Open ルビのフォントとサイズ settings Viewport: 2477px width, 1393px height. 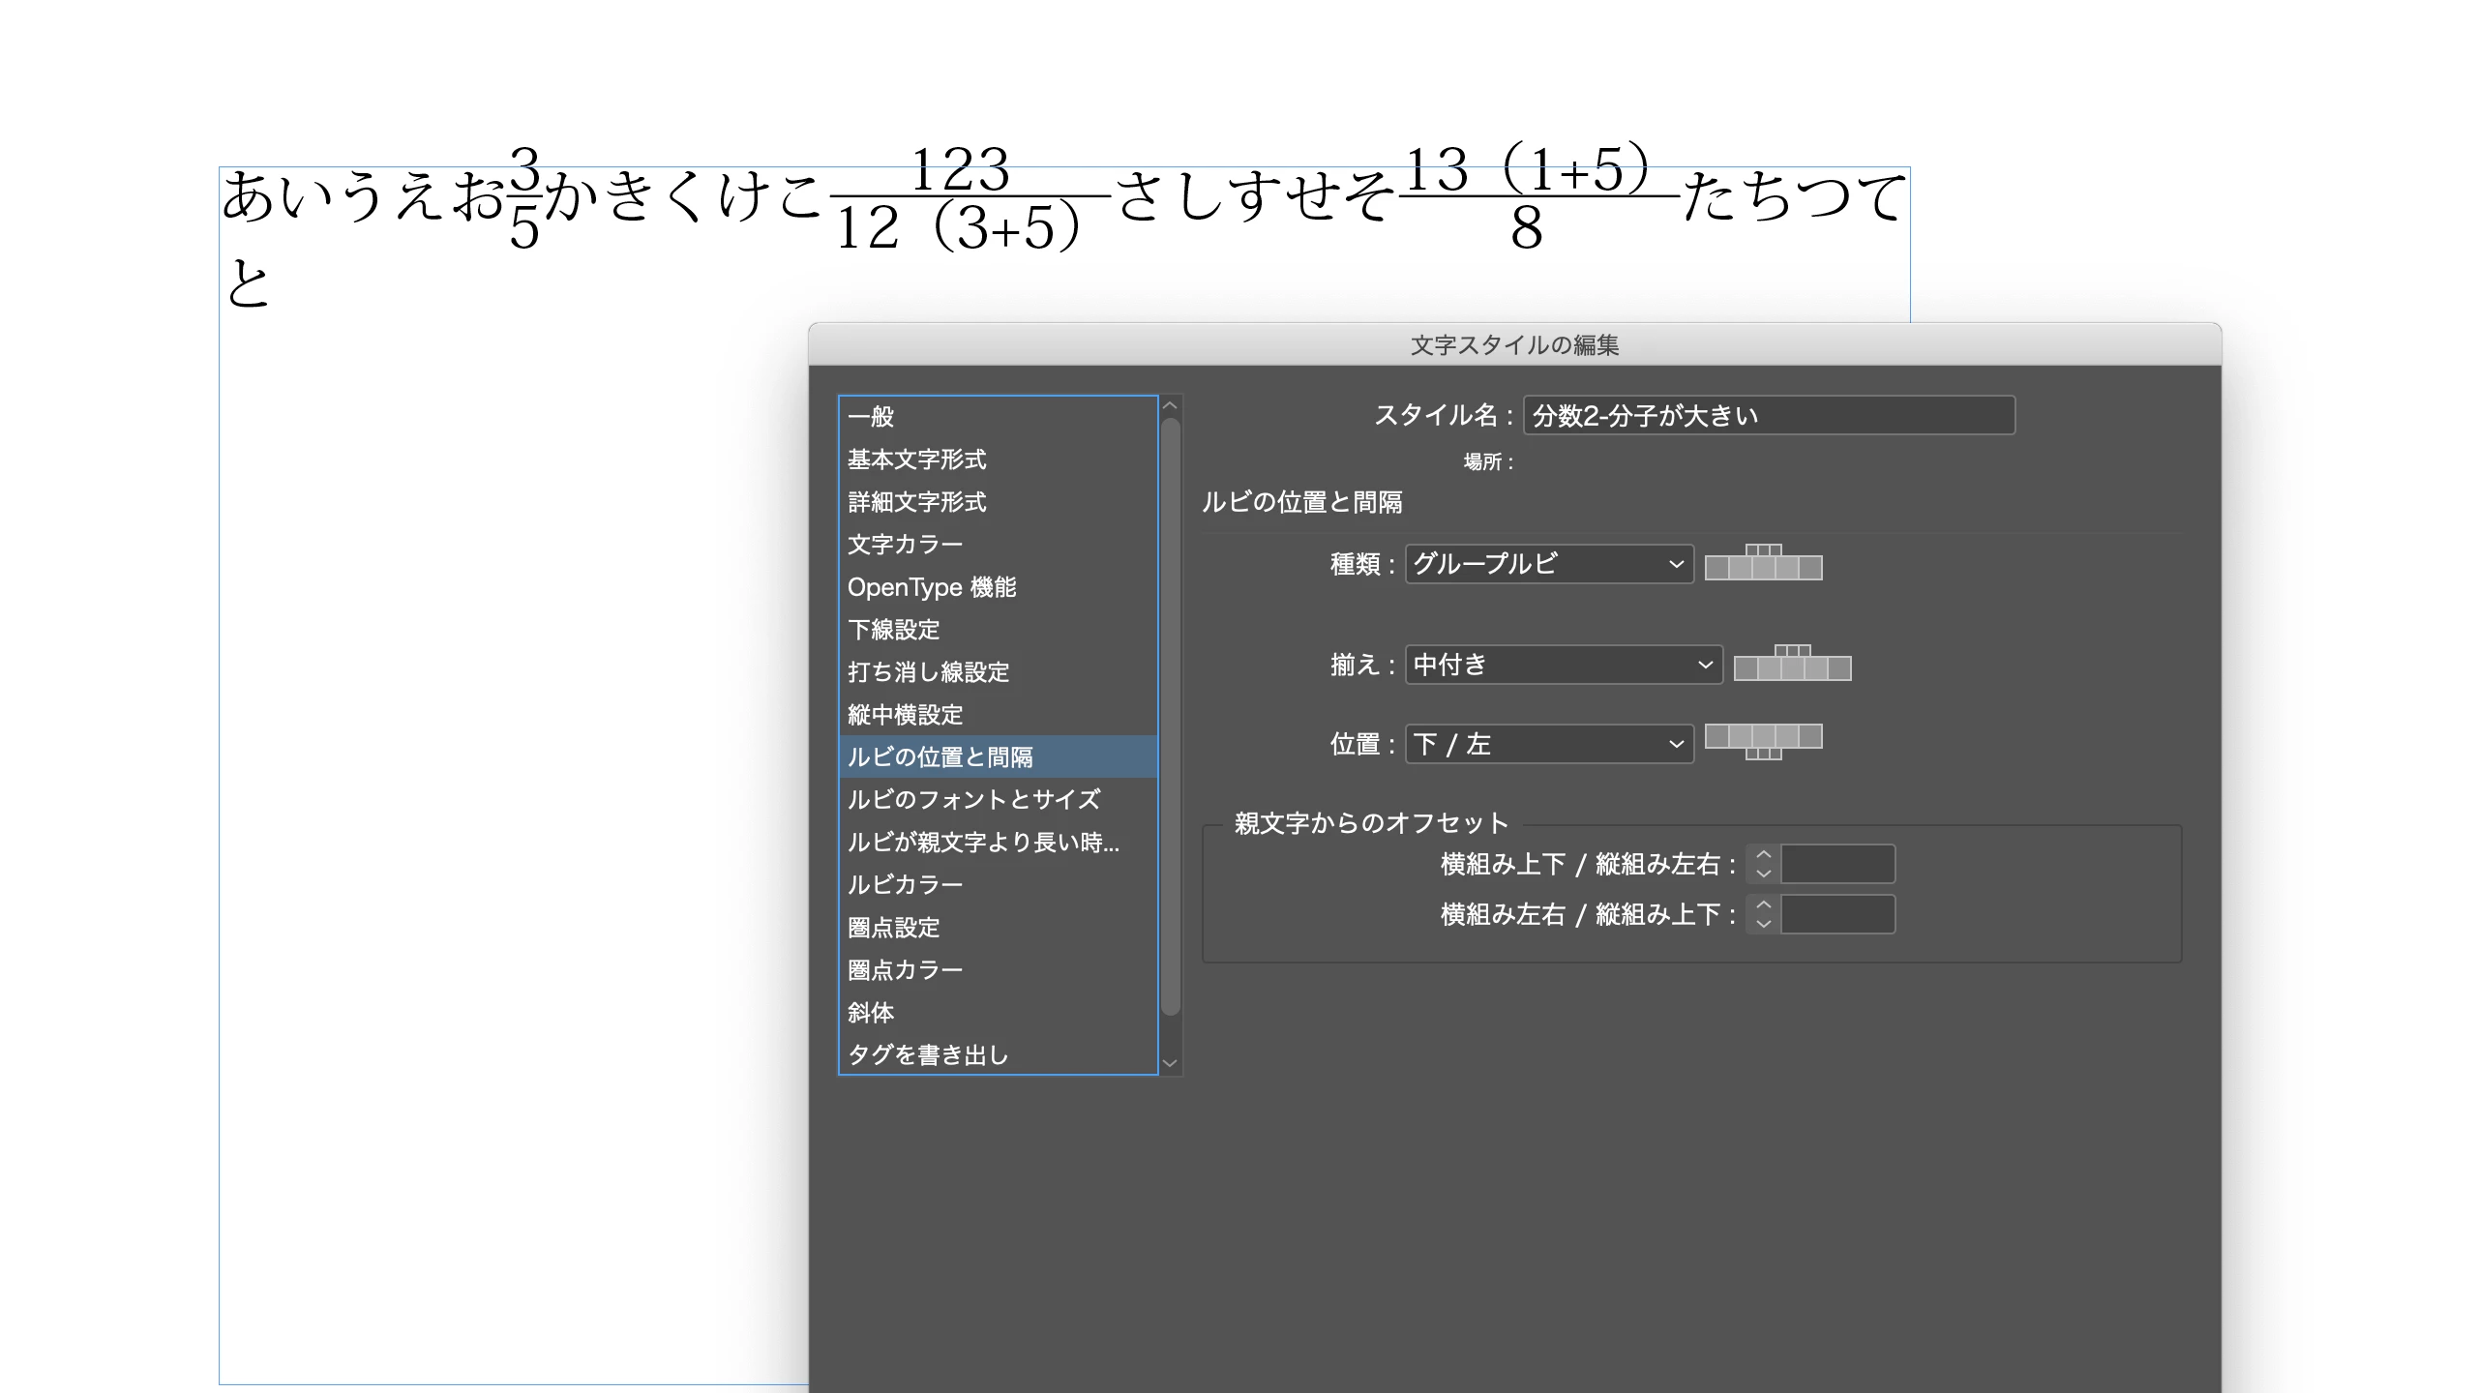coord(973,799)
